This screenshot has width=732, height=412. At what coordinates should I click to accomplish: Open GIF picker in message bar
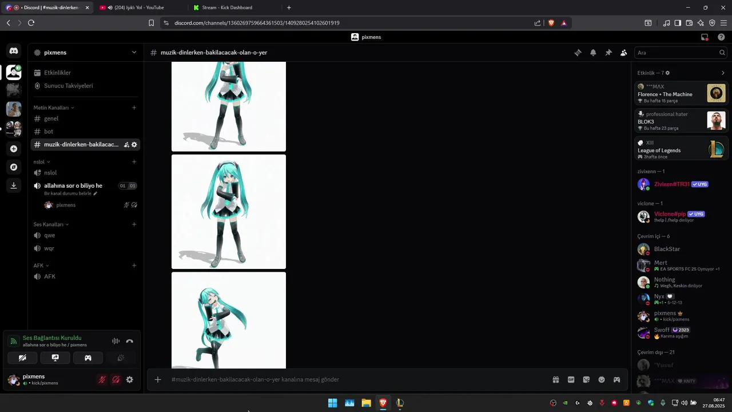click(571, 379)
